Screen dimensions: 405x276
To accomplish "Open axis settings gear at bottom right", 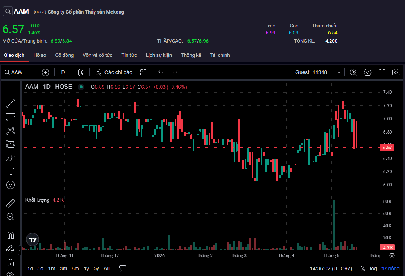I will (392, 256).
